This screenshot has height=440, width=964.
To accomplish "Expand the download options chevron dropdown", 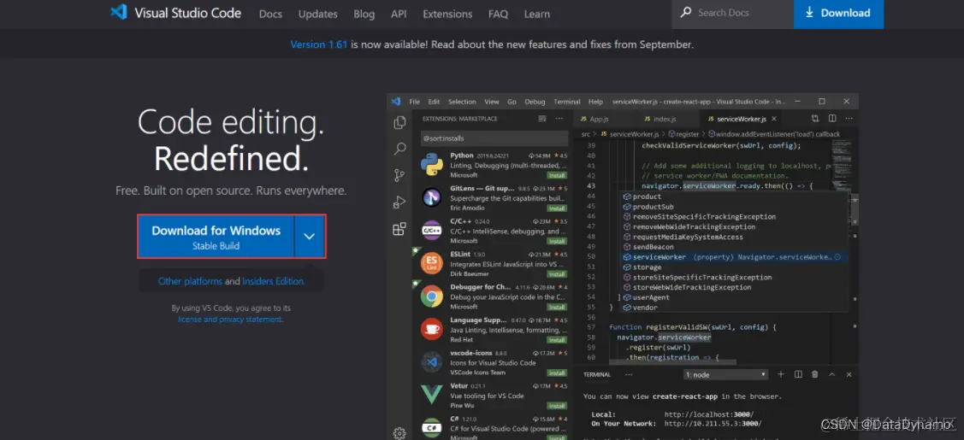I will 310,237.
